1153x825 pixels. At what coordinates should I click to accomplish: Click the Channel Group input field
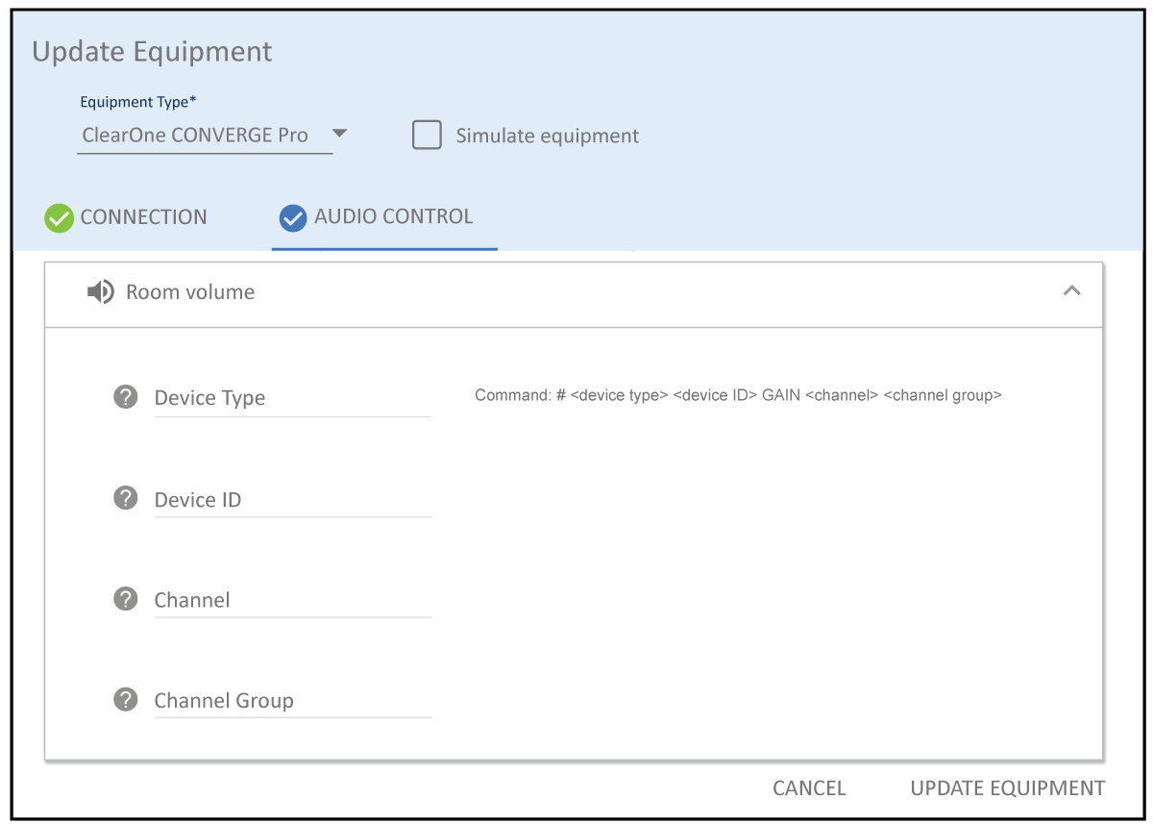click(x=292, y=701)
